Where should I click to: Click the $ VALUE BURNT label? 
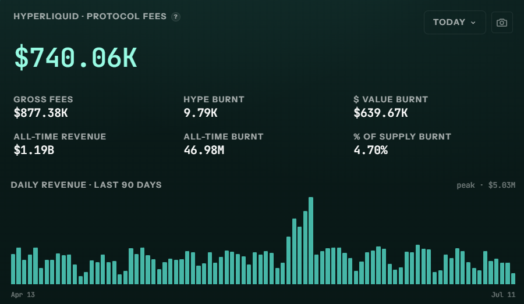391,99
